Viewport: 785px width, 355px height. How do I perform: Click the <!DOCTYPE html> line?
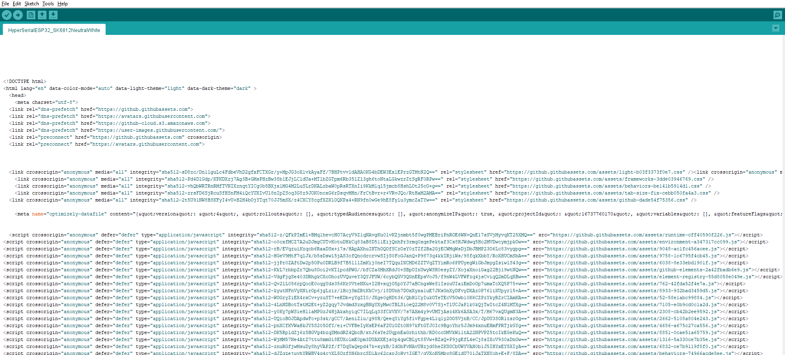tap(25, 82)
